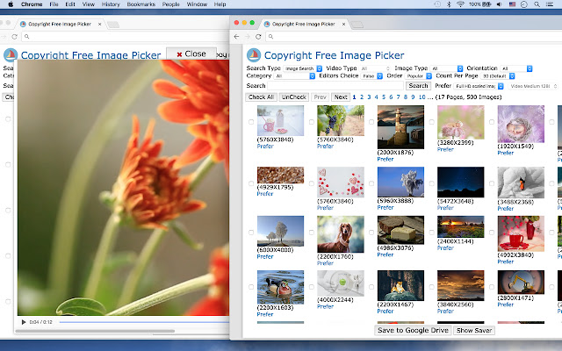The height and width of the screenshot is (351, 562).
Task: Open the Order dropdown set to Popular
Action: (418, 76)
